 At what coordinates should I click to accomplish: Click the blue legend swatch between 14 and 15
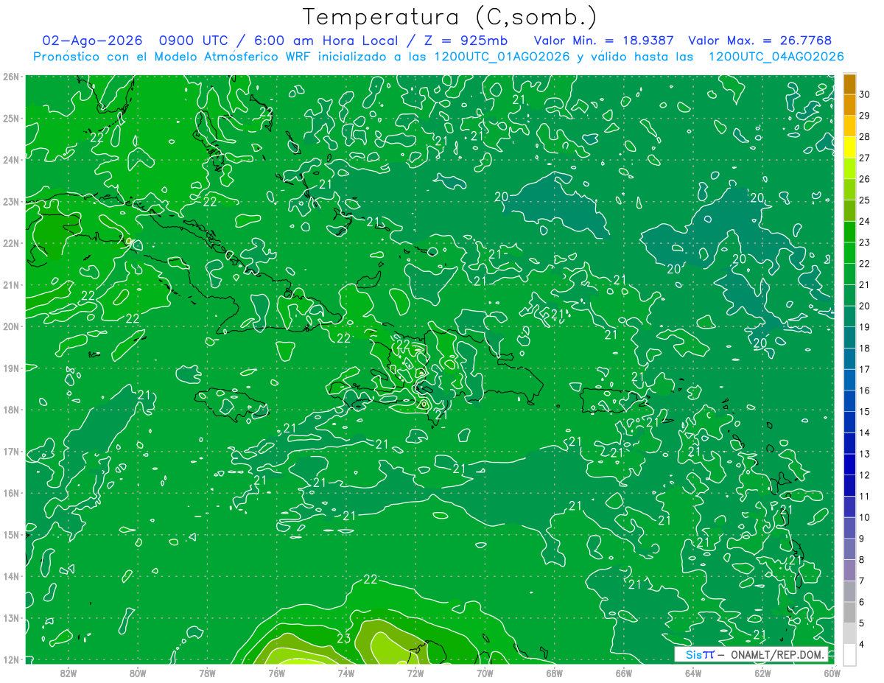pyautogui.click(x=849, y=422)
